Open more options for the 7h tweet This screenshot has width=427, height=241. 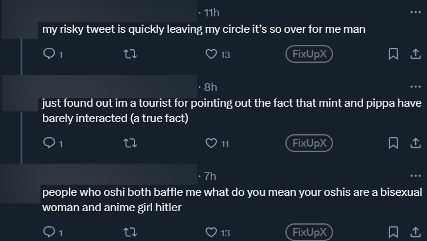click(416, 176)
